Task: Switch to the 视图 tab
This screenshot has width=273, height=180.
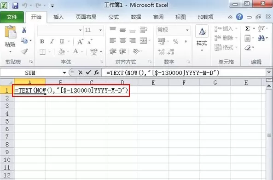Action: pos(180,17)
